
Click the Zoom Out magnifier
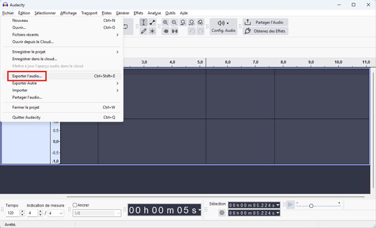174,23
